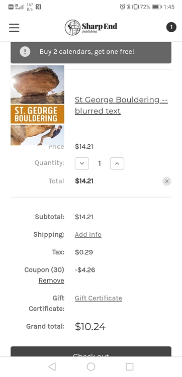Tap the Android back navigation triangle
The height and width of the screenshot is (377, 182).
(x=52, y=366)
